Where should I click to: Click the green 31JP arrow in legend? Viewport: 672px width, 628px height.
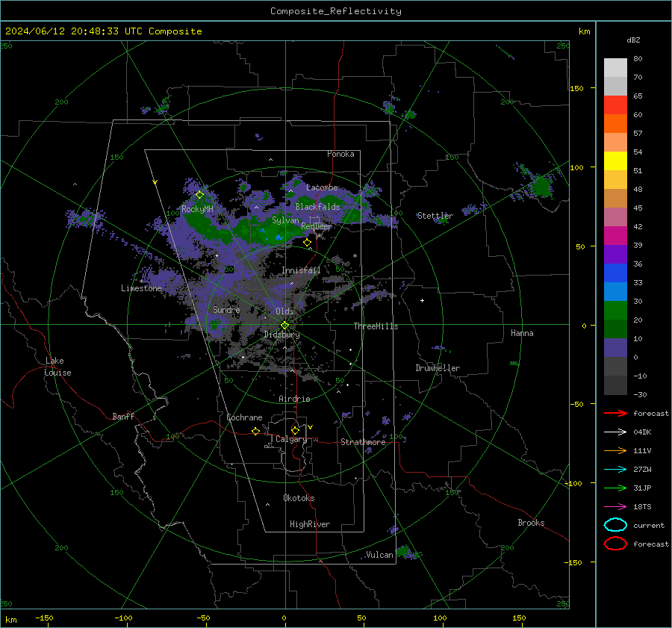point(615,488)
